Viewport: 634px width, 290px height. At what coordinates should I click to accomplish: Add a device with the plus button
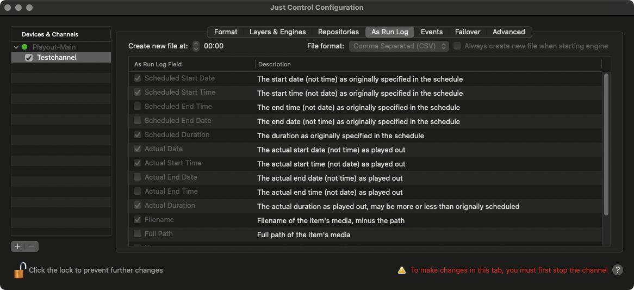18,246
